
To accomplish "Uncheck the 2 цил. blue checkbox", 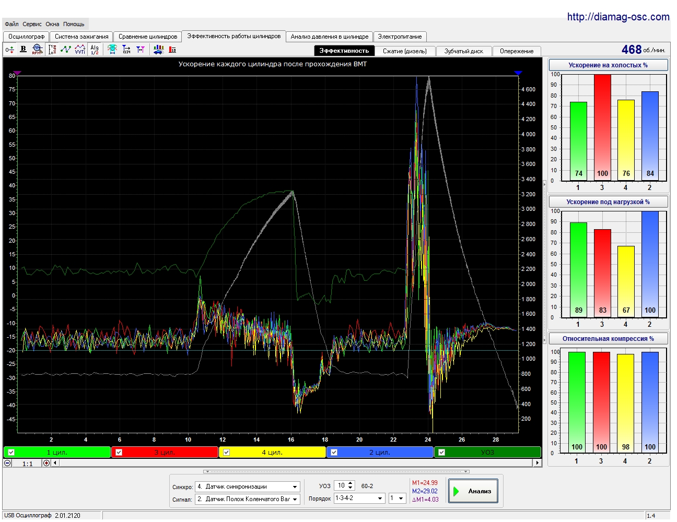I will (334, 453).
